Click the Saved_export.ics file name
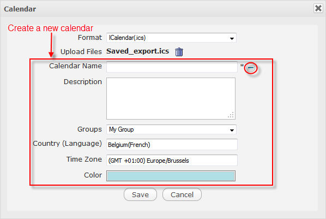Image resolution: width=326 pixels, height=219 pixels. coord(137,51)
